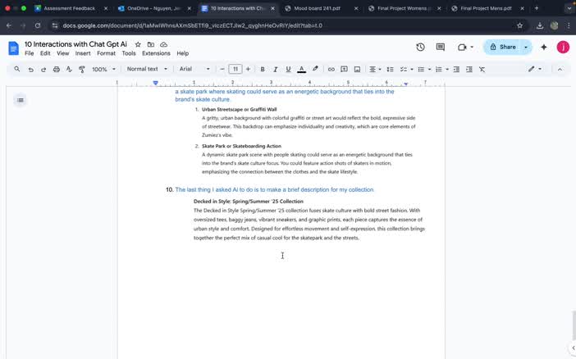The width and height of the screenshot is (576, 359).
Task: Open the search the menus magnifier tool
Action: [17, 69]
